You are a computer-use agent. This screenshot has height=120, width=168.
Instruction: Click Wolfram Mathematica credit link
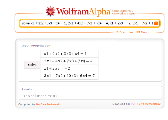click(48, 105)
